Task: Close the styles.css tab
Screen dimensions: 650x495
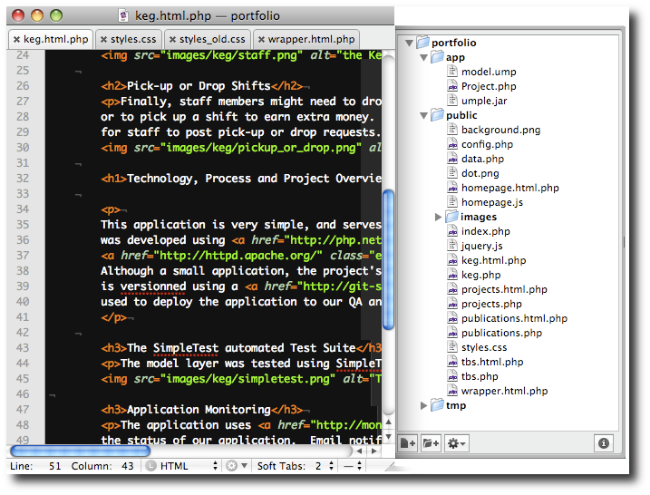Action: click(x=104, y=39)
